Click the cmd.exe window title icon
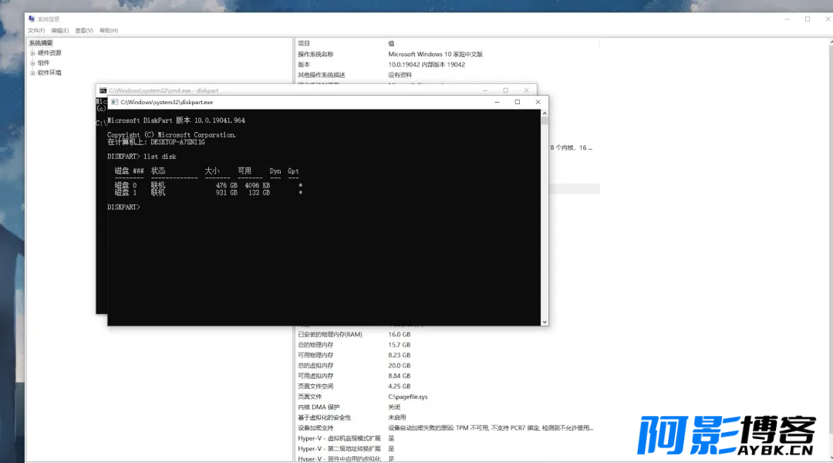The image size is (833, 463). [103, 90]
